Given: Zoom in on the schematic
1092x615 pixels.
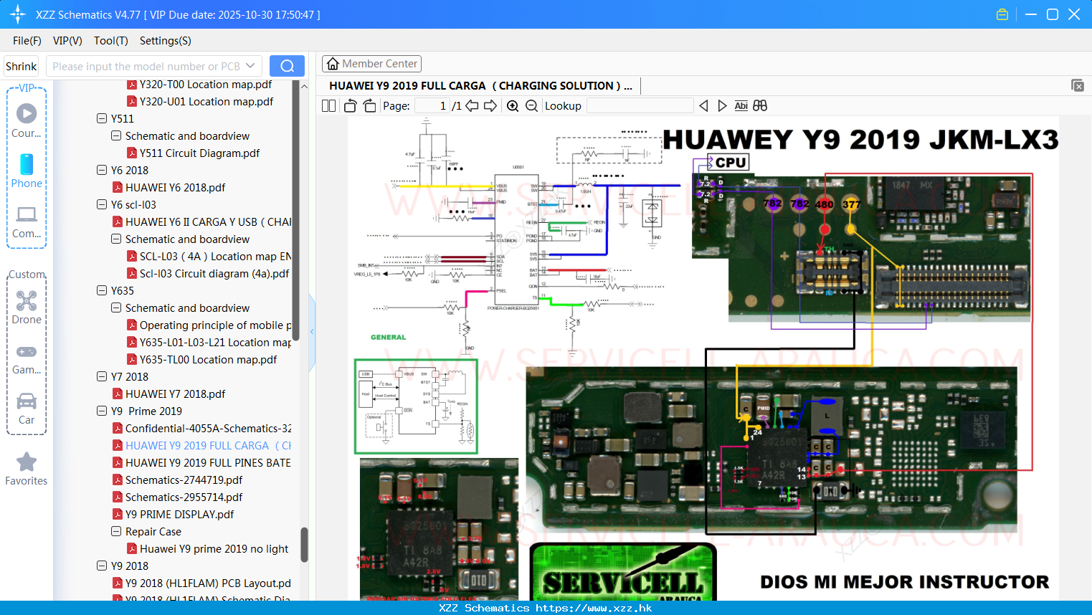Looking at the screenshot, I should pos(513,106).
